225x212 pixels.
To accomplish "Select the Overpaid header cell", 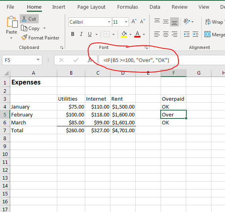I will (173, 99).
